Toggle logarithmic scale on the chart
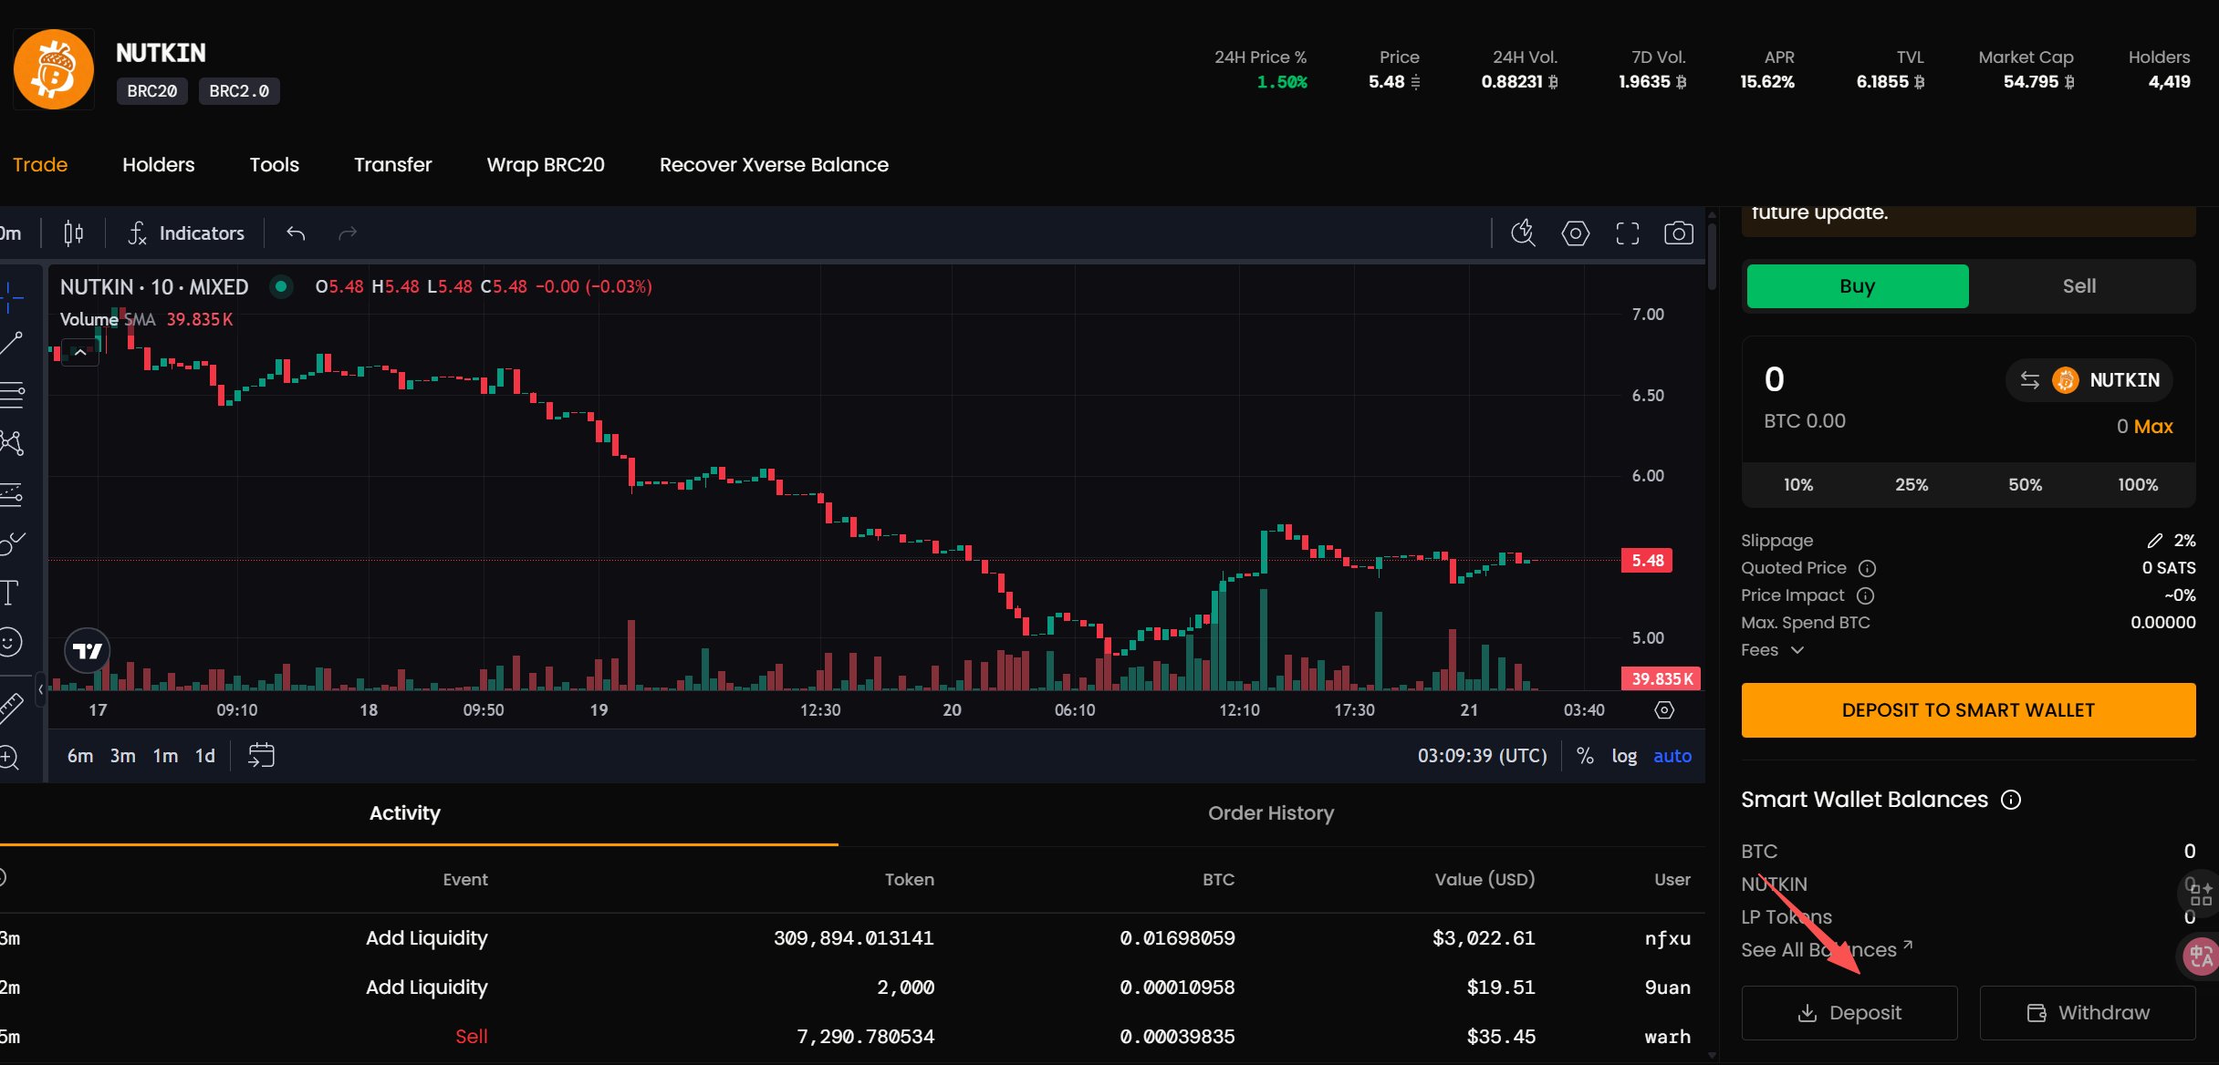 pos(1624,756)
